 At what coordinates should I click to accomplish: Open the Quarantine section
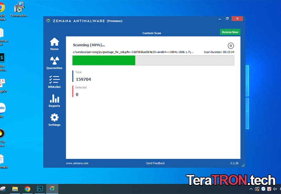point(54,63)
